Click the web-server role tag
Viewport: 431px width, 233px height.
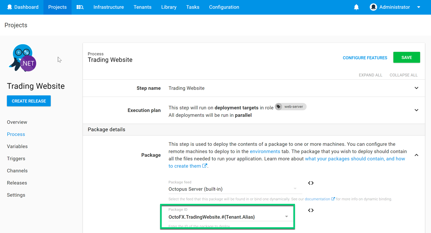290,107
